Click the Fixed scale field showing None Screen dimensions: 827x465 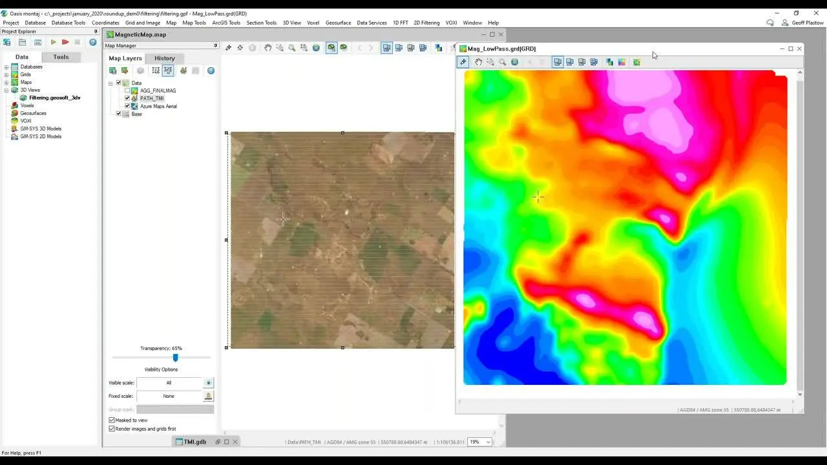(x=169, y=396)
